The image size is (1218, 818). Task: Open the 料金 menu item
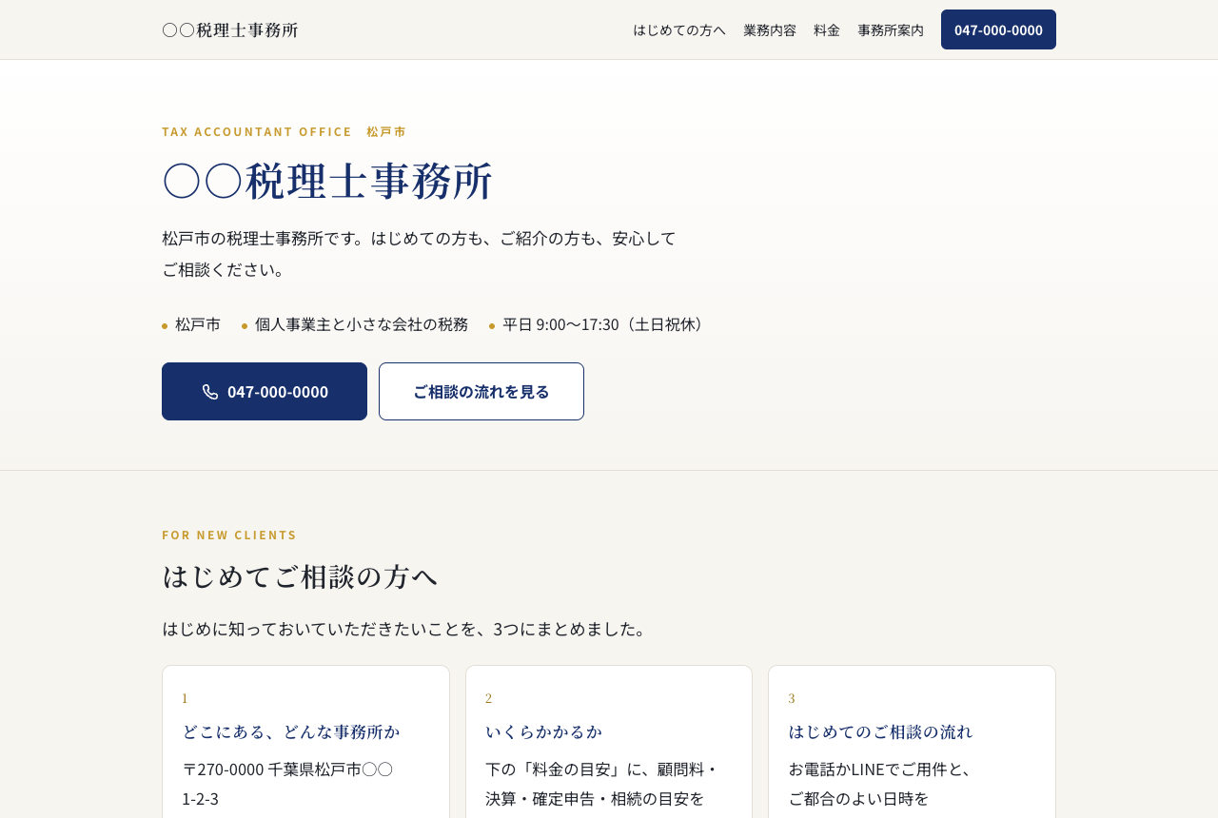(x=827, y=29)
